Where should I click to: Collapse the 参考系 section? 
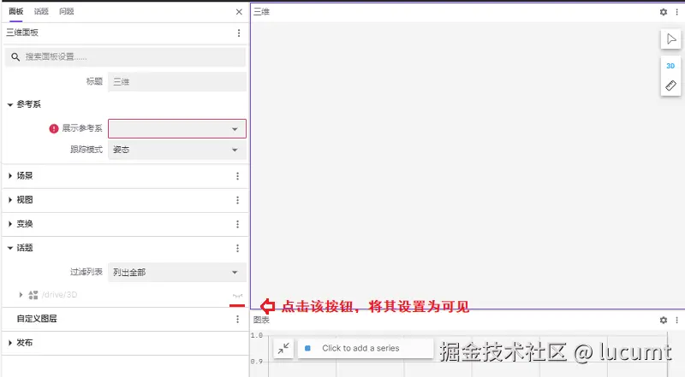pos(10,104)
